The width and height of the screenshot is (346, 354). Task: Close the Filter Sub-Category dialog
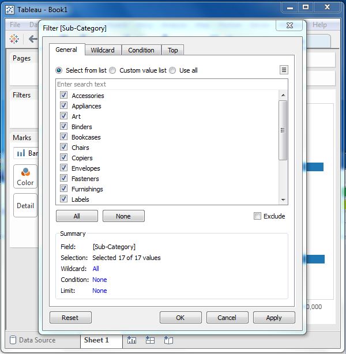point(289,27)
